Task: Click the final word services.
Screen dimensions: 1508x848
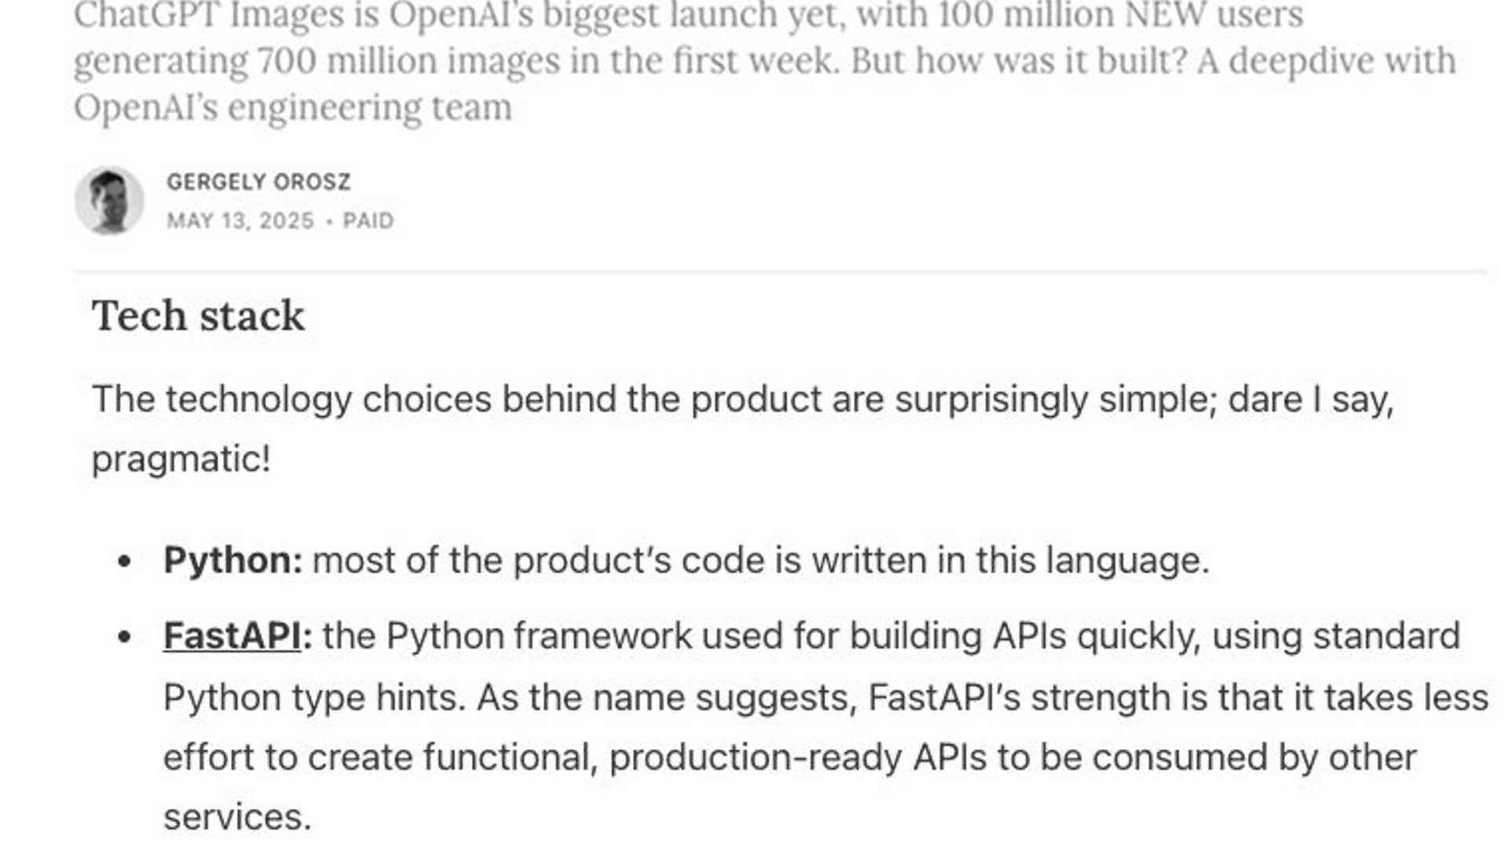Action: (237, 817)
